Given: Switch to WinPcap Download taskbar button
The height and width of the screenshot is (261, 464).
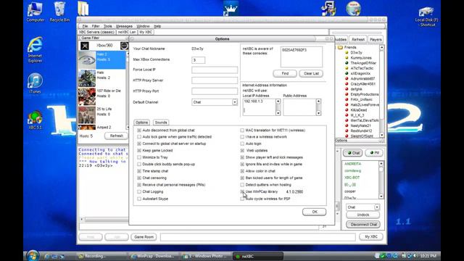Looking at the screenshot, I should 154,256.
